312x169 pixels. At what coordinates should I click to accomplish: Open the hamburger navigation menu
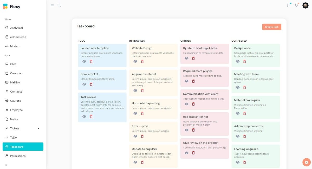coord(52,5)
